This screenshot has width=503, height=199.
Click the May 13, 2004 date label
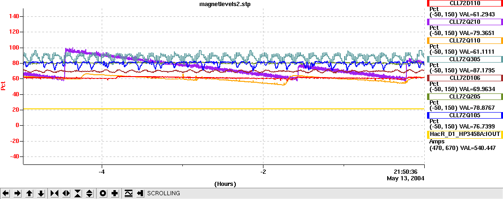pyautogui.click(x=405, y=178)
